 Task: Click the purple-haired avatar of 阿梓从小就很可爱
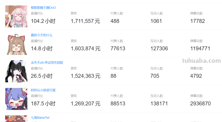pyautogui.click(x=16, y=99)
